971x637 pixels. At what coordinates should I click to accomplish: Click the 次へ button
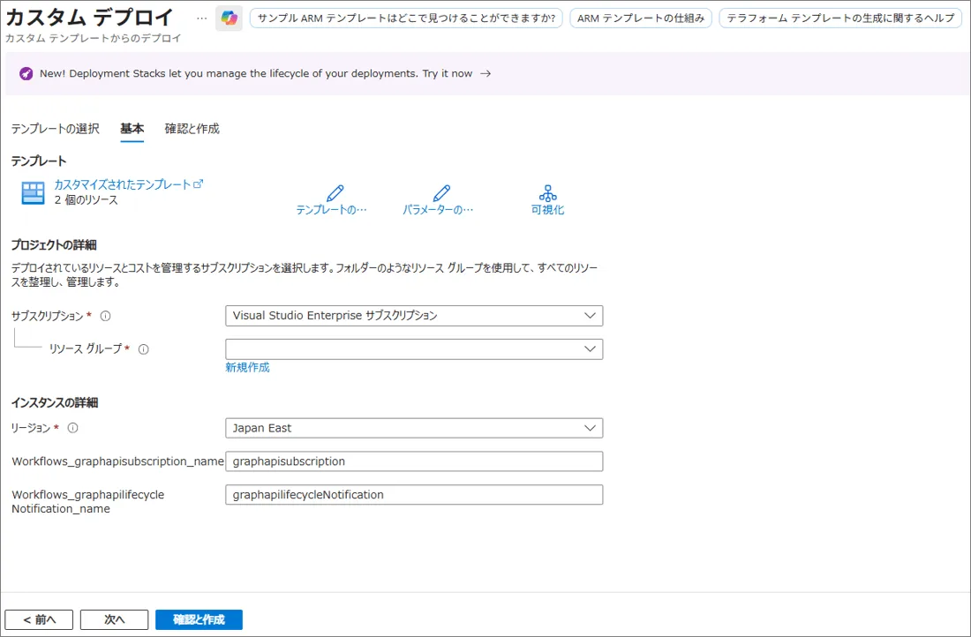point(114,619)
